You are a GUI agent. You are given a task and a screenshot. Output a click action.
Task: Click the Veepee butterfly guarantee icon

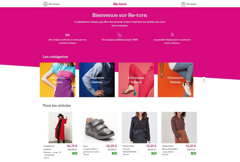[172, 35]
